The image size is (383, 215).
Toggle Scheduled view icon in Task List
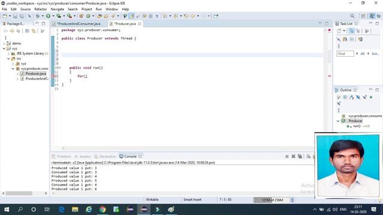[358, 31]
